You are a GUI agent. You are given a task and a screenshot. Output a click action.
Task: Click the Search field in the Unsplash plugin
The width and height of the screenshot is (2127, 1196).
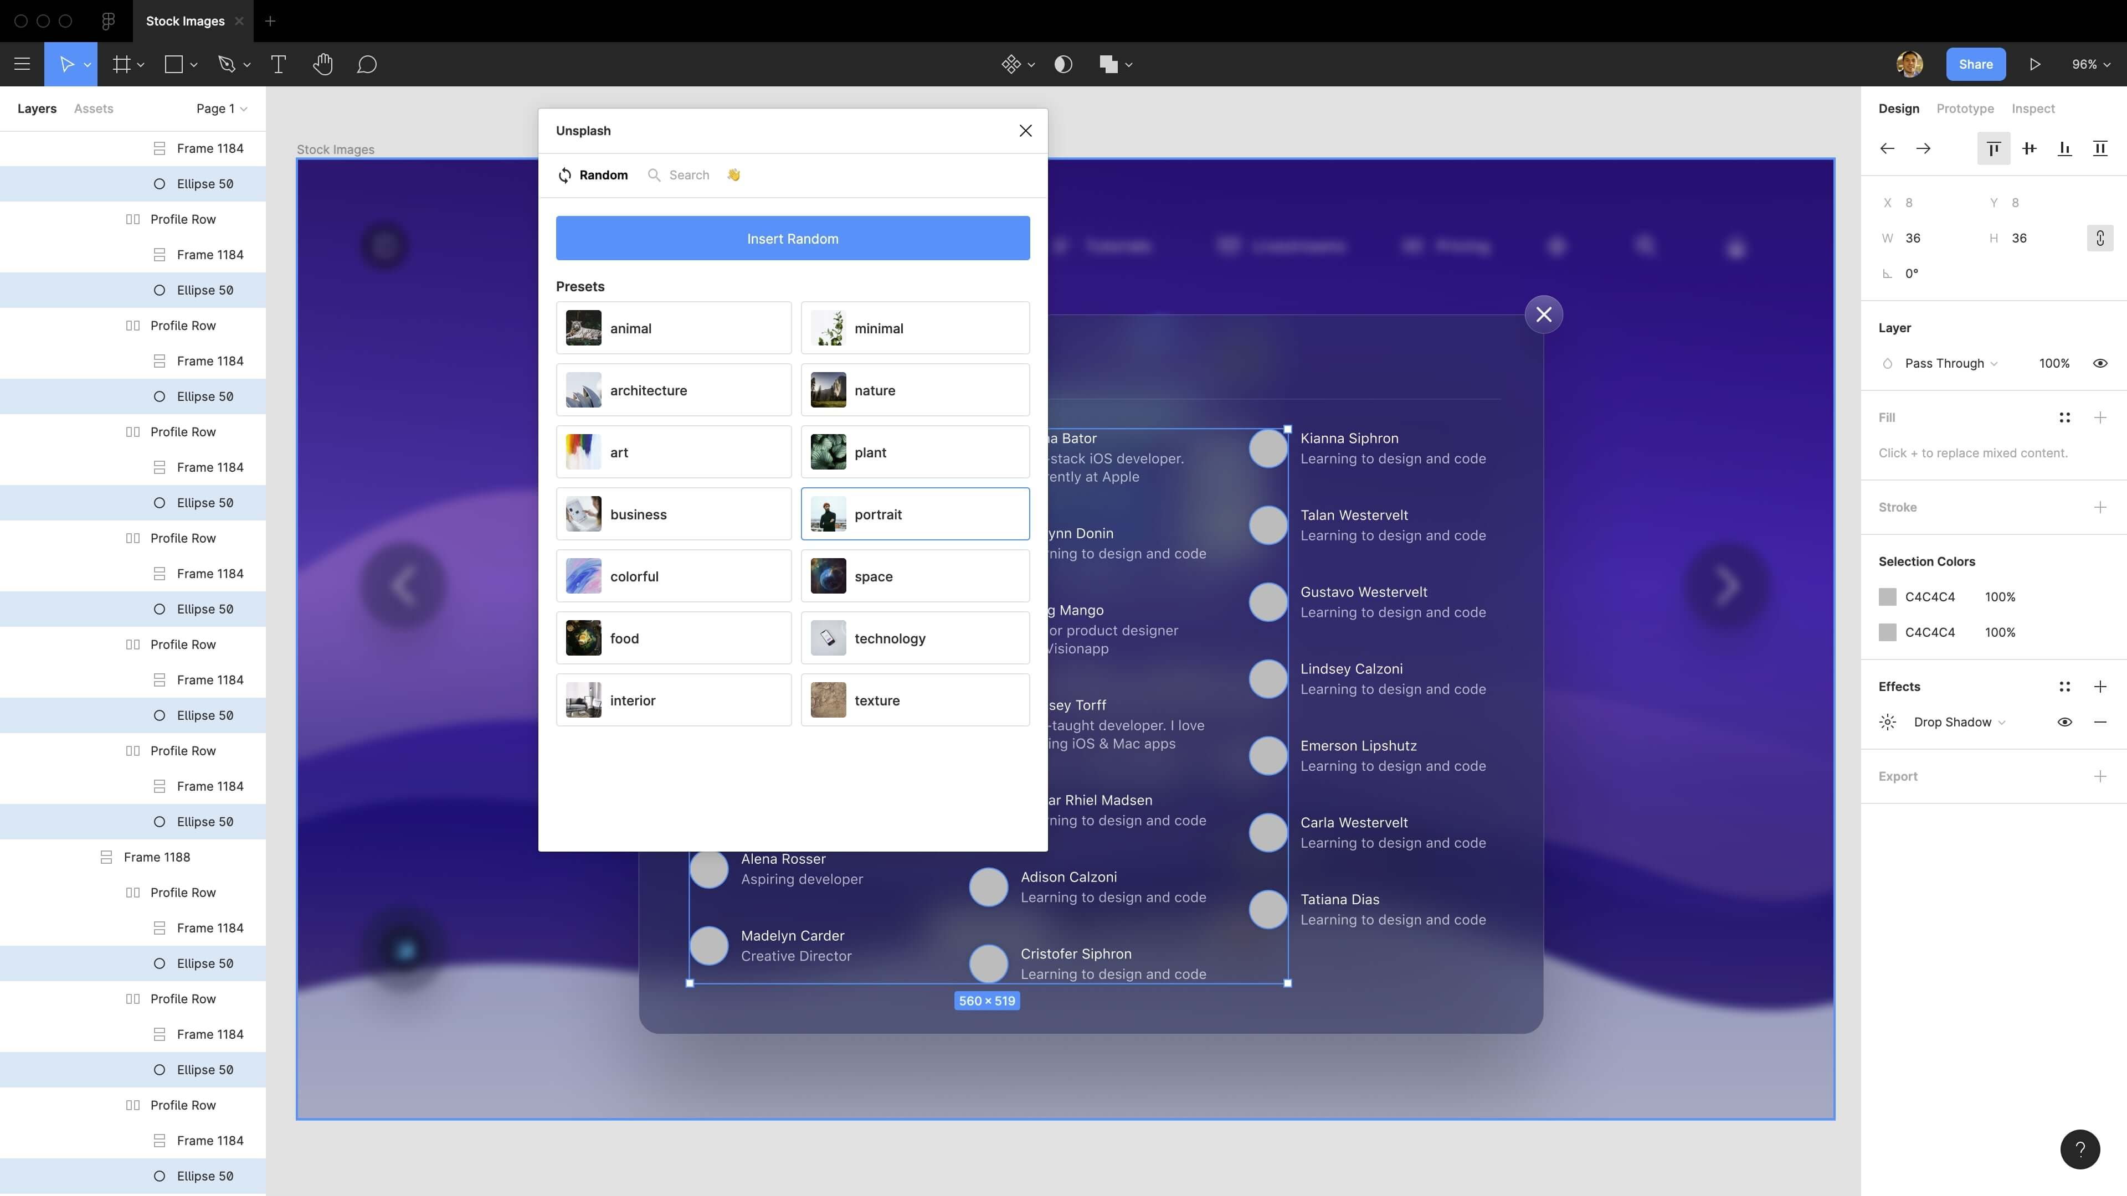click(x=690, y=175)
